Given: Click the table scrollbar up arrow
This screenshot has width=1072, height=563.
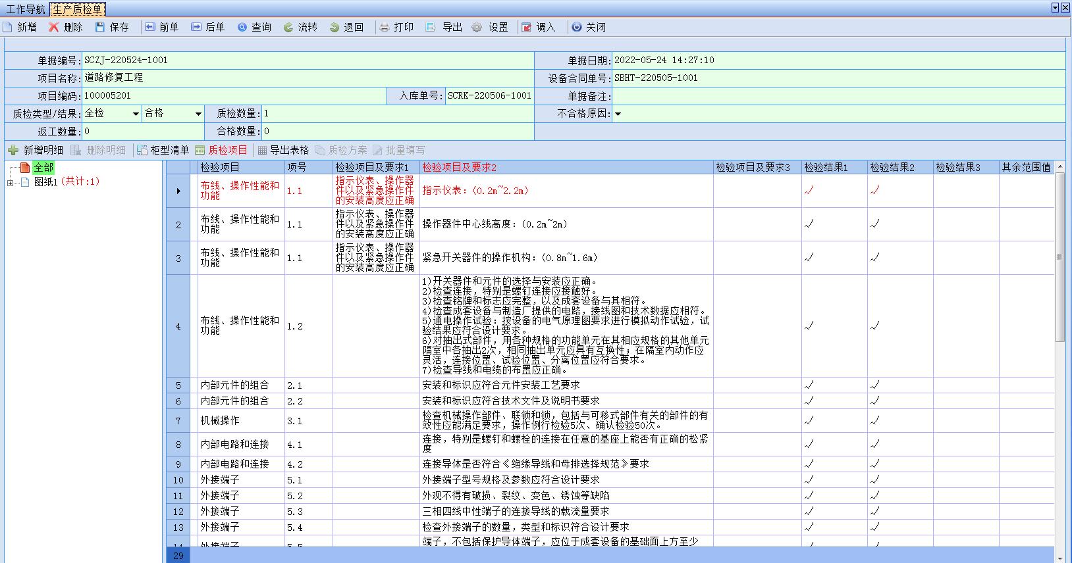Looking at the screenshot, I should point(1059,167).
